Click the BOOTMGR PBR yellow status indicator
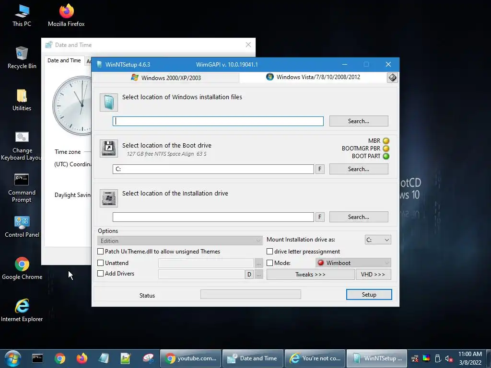The width and height of the screenshot is (491, 368). [386, 149]
